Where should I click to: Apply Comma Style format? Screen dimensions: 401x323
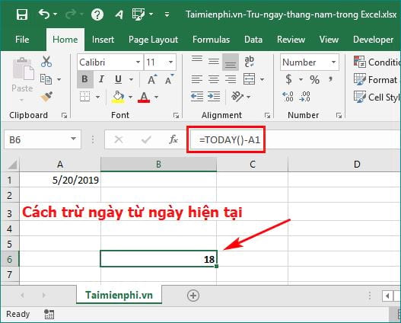click(330, 79)
